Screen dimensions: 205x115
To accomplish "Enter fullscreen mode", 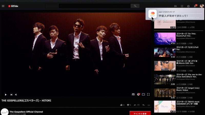I will point(148,94).
